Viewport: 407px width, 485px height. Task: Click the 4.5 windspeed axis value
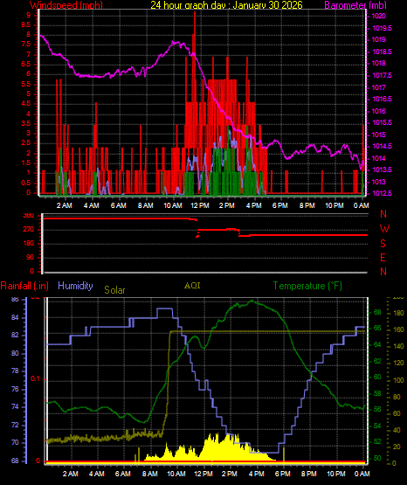coord(25,104)
